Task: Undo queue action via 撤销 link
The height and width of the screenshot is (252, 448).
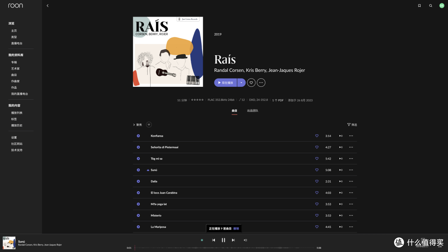Action: [x=236, y=229]
